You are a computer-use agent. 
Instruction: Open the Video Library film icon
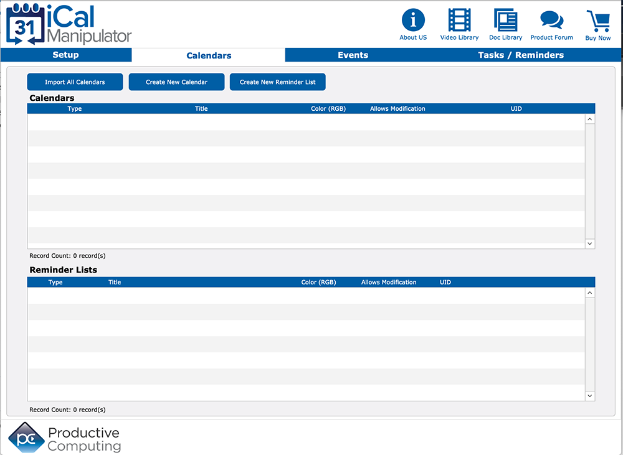pos(459,21)
